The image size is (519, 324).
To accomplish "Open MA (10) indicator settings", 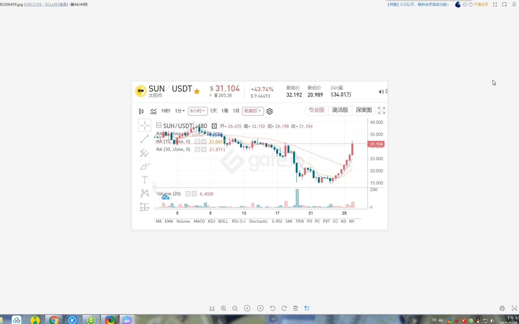I will tap(197, 142).
